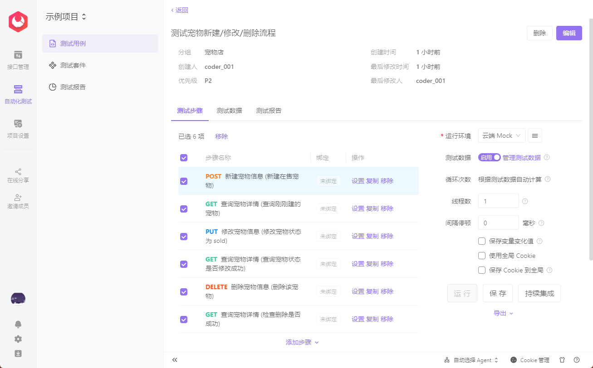The image size is (593, 368).
Task: Switch to the 测试数据 tab
Action: (x=230, y=110)
